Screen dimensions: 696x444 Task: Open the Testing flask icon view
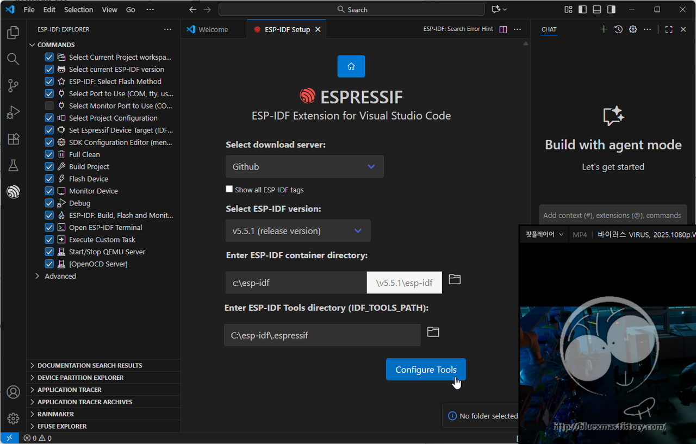[x=13, y=165]
